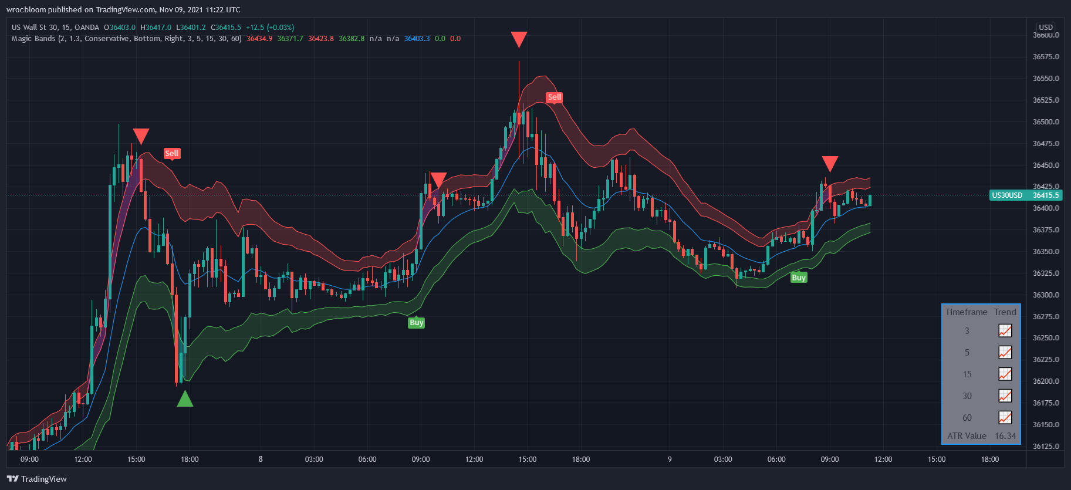Click the red down-triangle above the highest peak
The height and width of the screenshot is (490, 1071).
(x=519, y=39)
